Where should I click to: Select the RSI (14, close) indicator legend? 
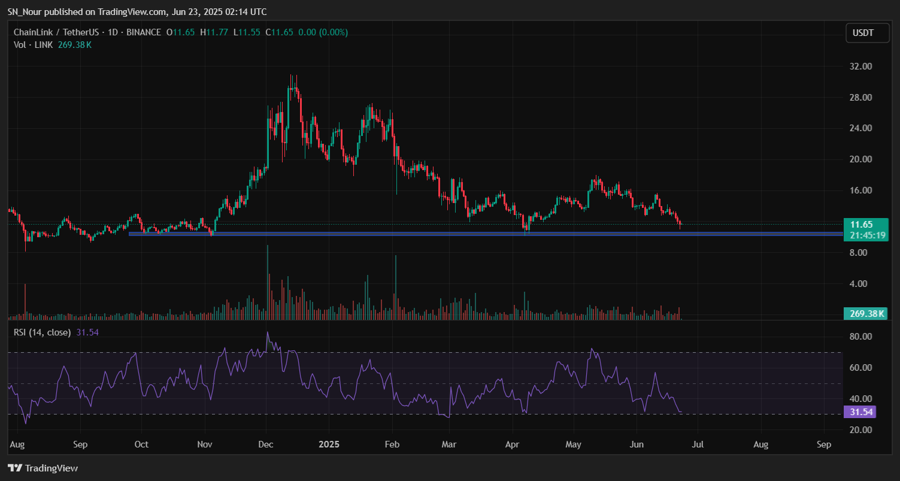pyautogui.click(x=42, y=332)
